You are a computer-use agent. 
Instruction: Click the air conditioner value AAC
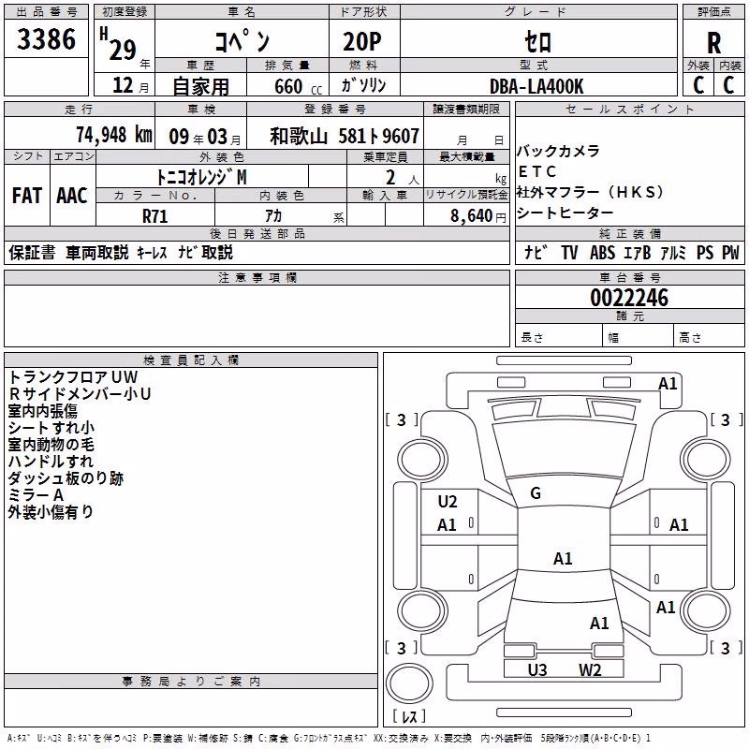click(72, 196)
